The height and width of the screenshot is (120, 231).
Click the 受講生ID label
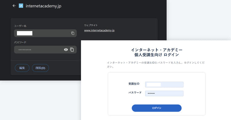134,84
